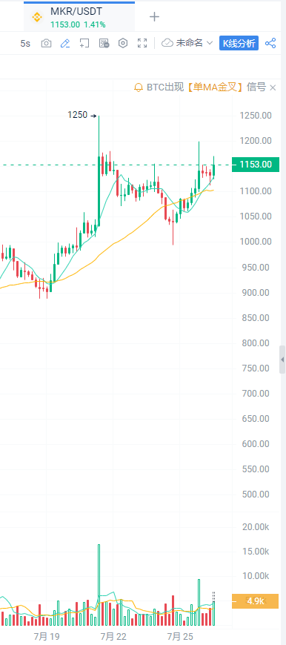This screenshot has height=645, width=286.
Task: Open the BTC 单MA金叉 signal alert
Action: [206, 87]
